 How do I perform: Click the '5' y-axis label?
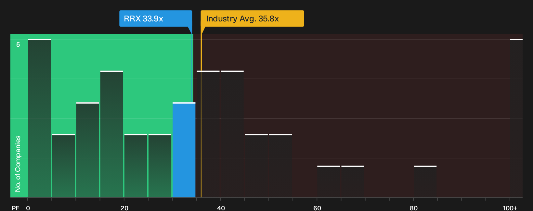[18, 44]
